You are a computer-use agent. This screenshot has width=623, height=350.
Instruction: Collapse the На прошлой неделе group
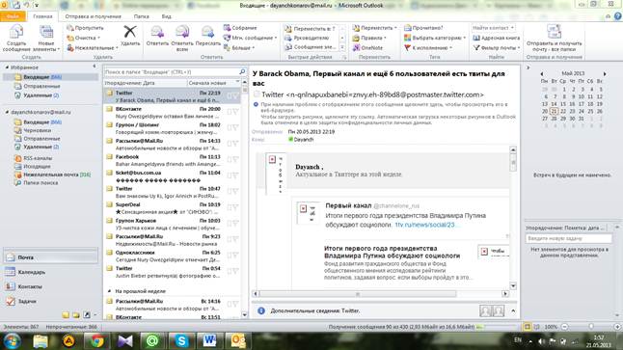pyautogui.click(x=110, y=291)
